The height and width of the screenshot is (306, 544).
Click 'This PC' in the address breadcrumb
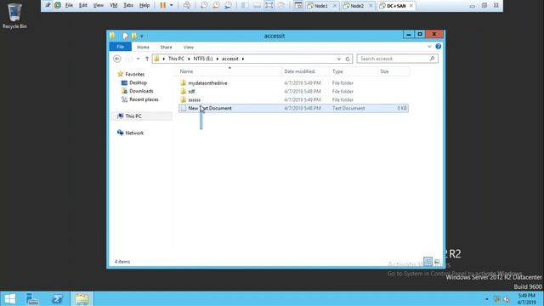176,59
